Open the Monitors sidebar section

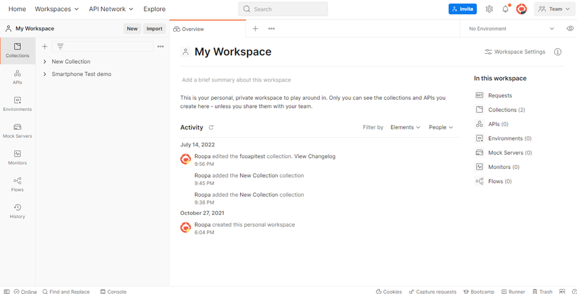pos(17,157)
